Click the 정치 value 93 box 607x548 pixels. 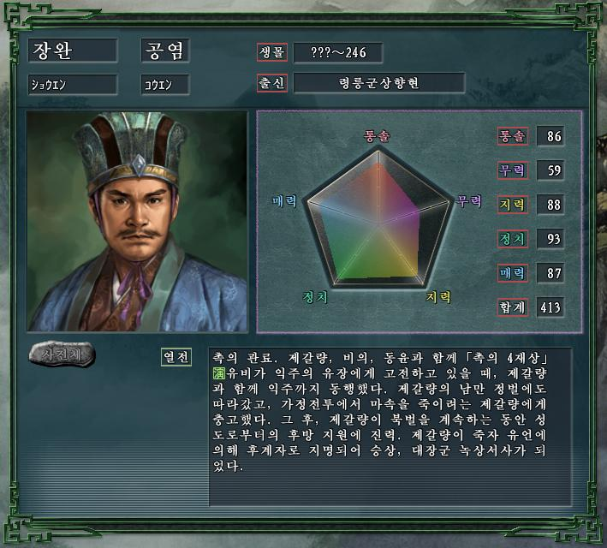[x=550, y=239]
